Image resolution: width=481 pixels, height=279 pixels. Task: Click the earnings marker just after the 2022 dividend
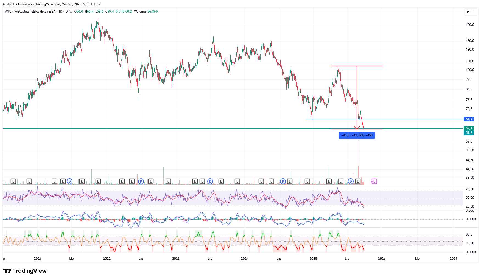[x=151, y=181]
